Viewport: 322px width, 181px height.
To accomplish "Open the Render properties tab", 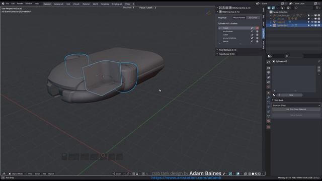I will click(268, 68).
